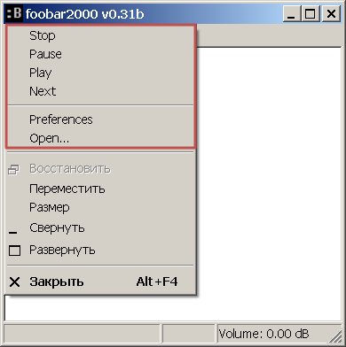Select Размер menu item
Image resolution: width=346 pixels, height=347 pixels.
pyautogui.click(x=100, y=208)
